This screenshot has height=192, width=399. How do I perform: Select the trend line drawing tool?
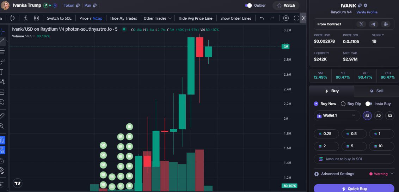coord(2,41)
